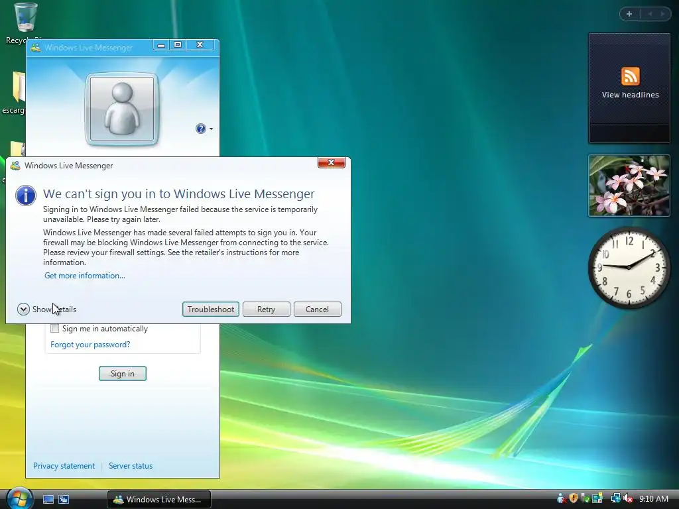Expand Show details in error dialog

click(x=47, y=309)
